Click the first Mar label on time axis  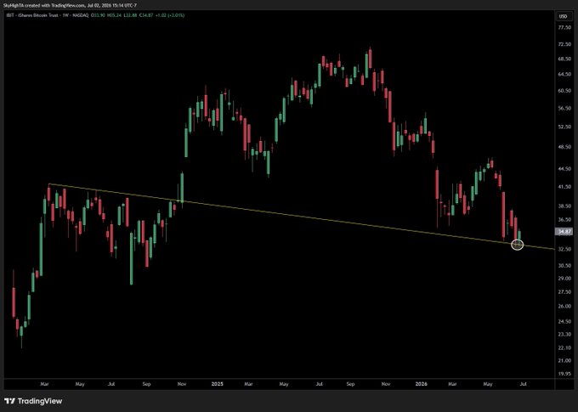pyautogui.click(x=44, y=384)
